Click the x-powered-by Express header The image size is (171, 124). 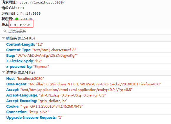click(x=27, y=67)
